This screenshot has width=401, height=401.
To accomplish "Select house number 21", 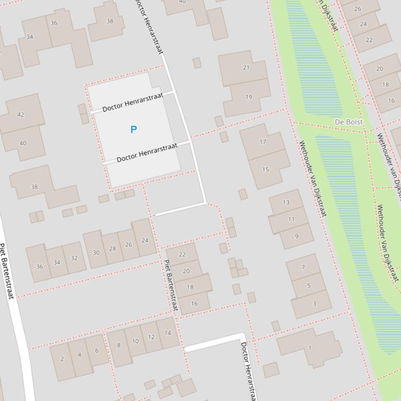I will tap(246, 67).
